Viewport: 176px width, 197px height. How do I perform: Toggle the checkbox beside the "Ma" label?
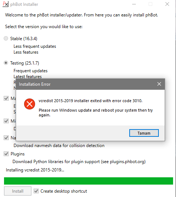click(x=6, y=98)
